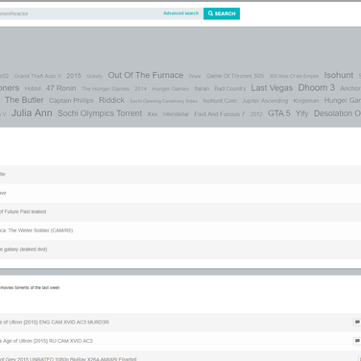Open 'Game Of Thrones S05' tag
Image resolution: width=361 pixels, height=361 pixels.
click(235, 76)
